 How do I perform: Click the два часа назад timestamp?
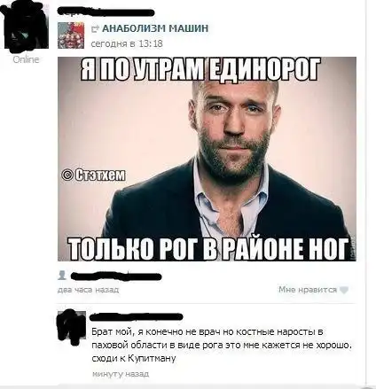coord(88,290)
